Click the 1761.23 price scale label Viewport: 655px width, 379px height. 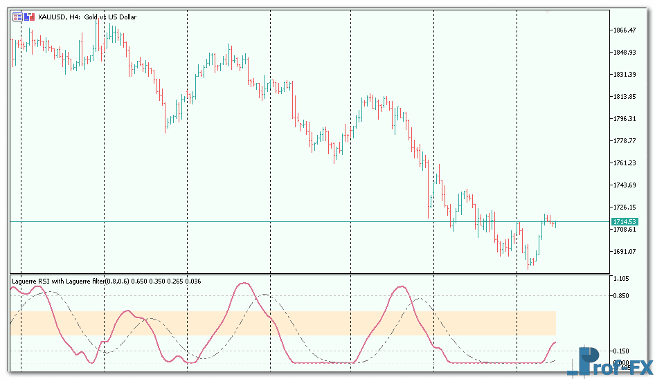624,163
